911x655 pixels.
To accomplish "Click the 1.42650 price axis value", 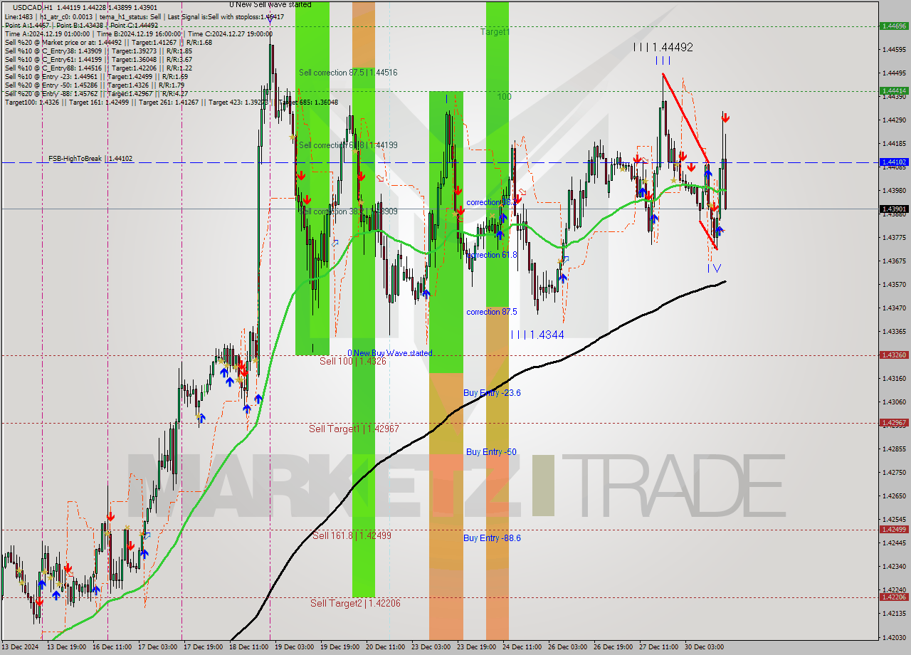I will pos(894,496).
